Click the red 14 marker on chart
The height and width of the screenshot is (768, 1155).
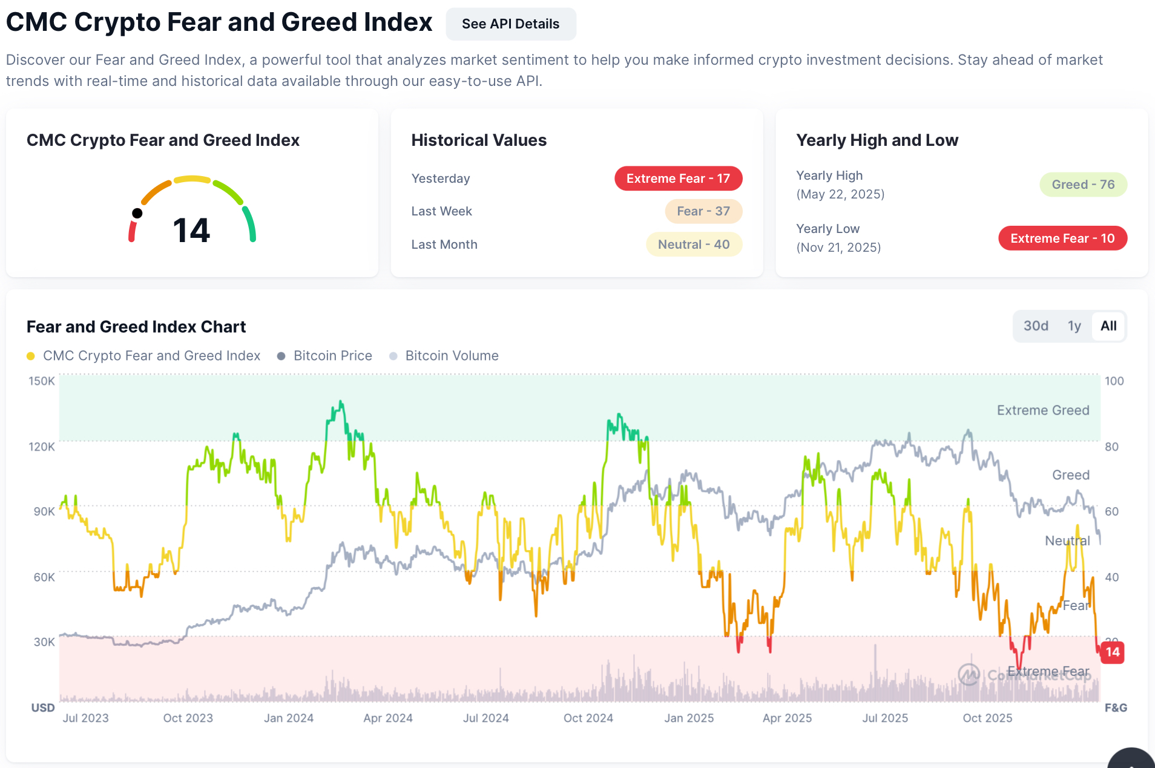[1112, 652]
